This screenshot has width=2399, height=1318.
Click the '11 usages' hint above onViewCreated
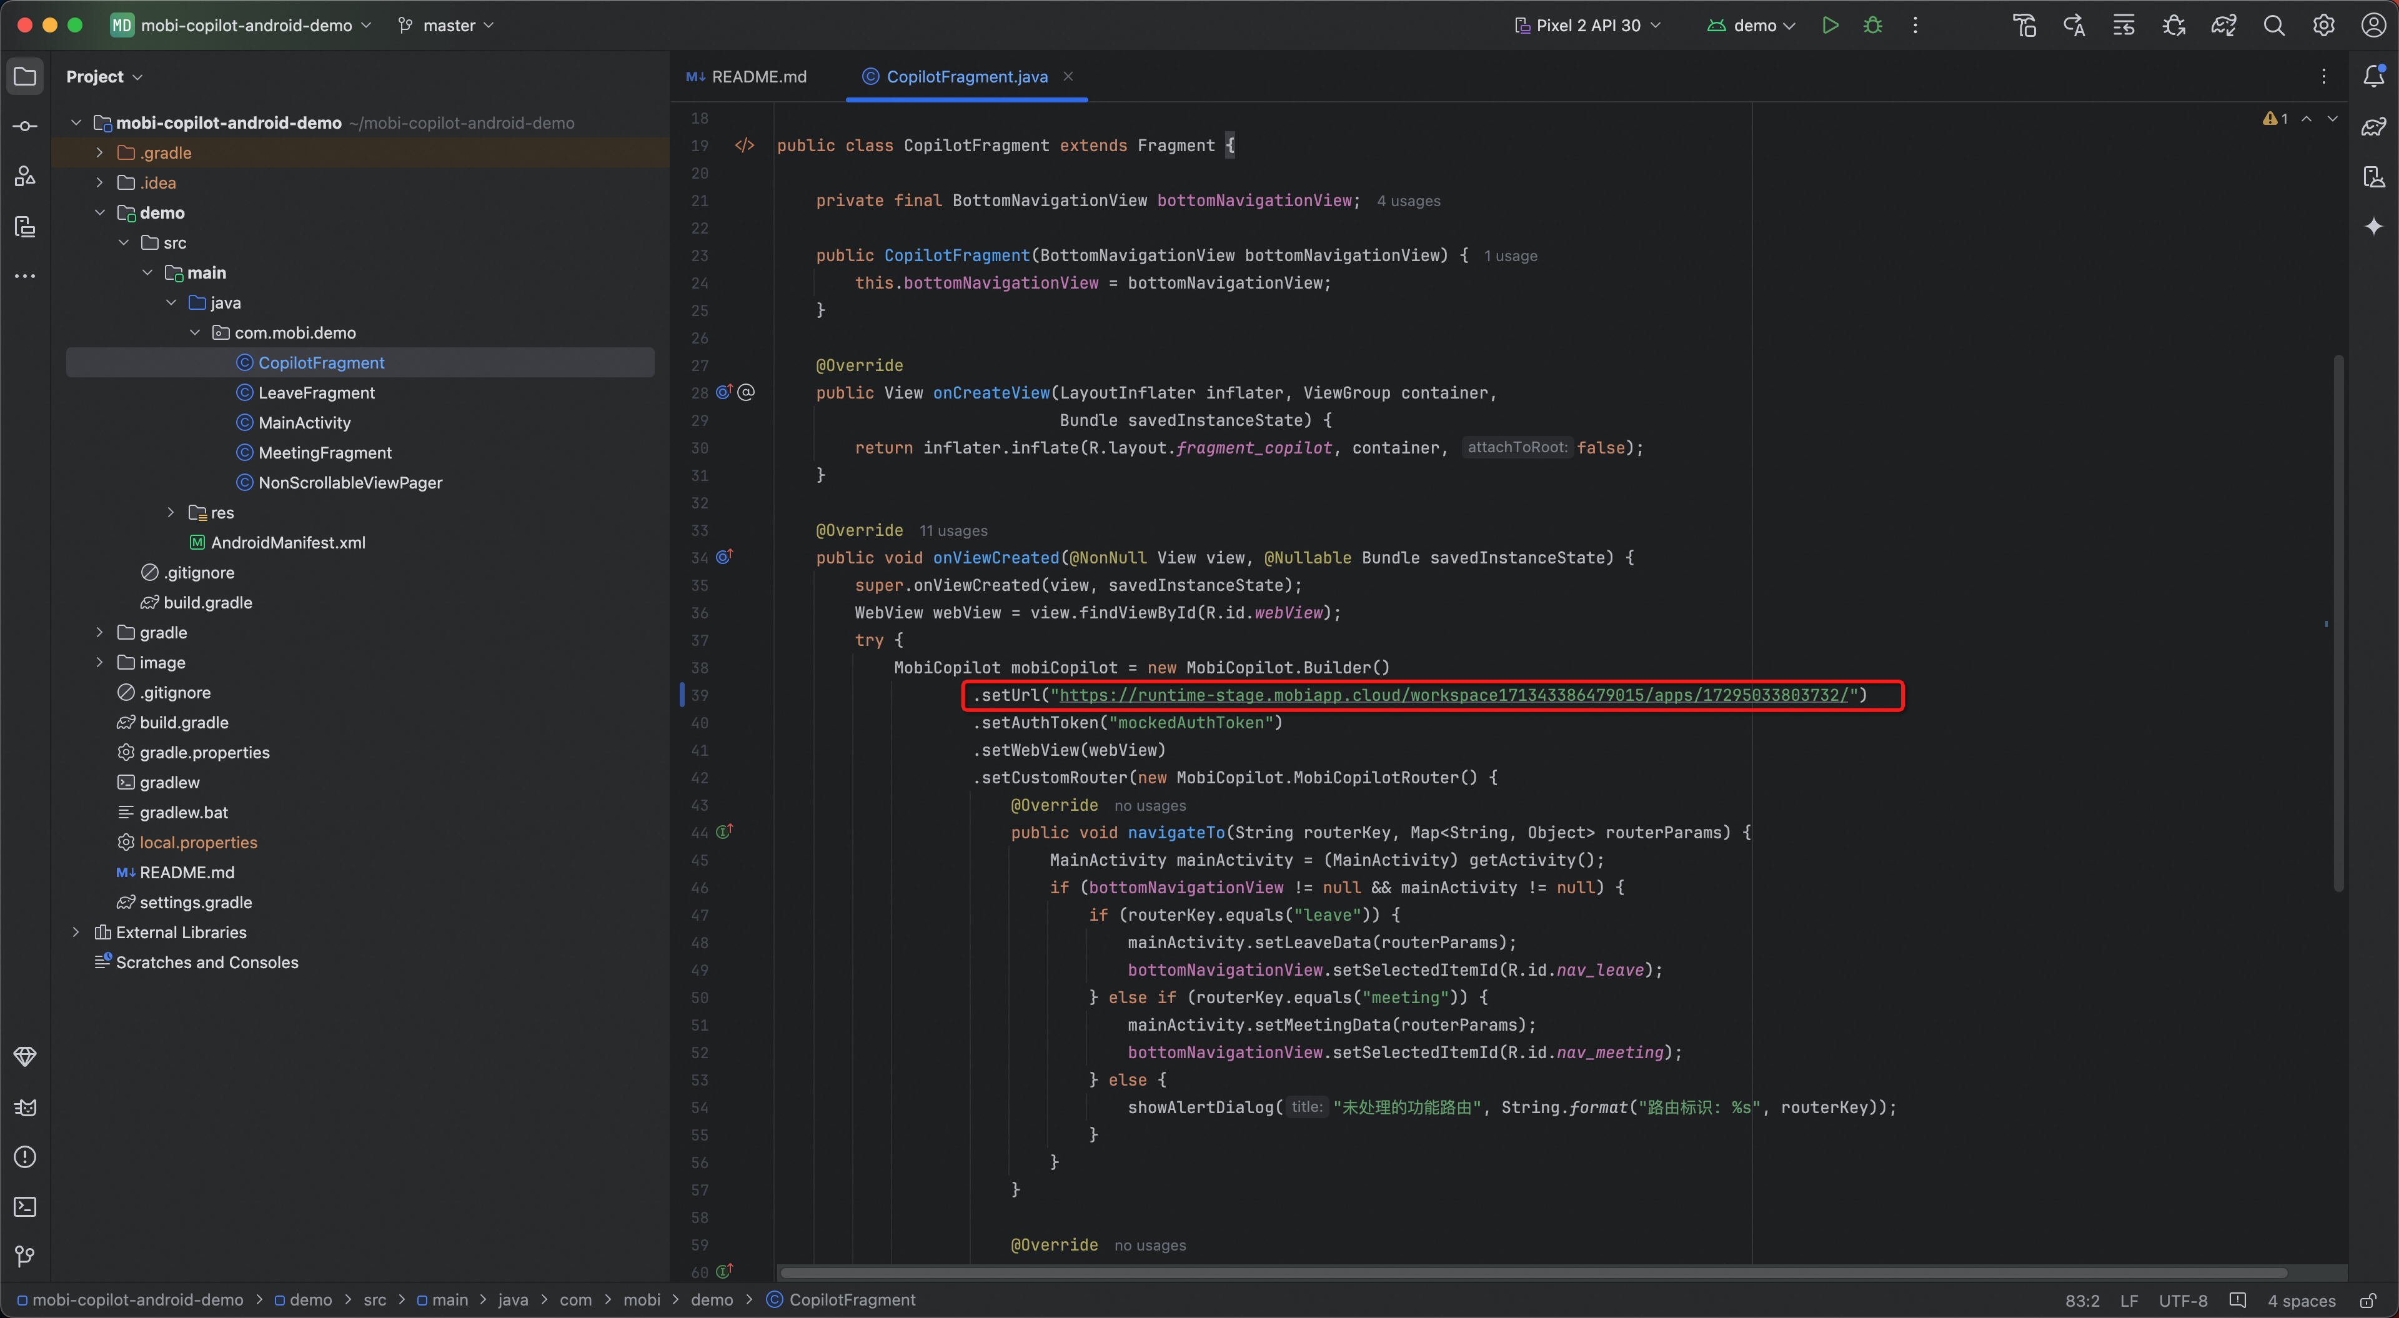click(x=953, y=531)
